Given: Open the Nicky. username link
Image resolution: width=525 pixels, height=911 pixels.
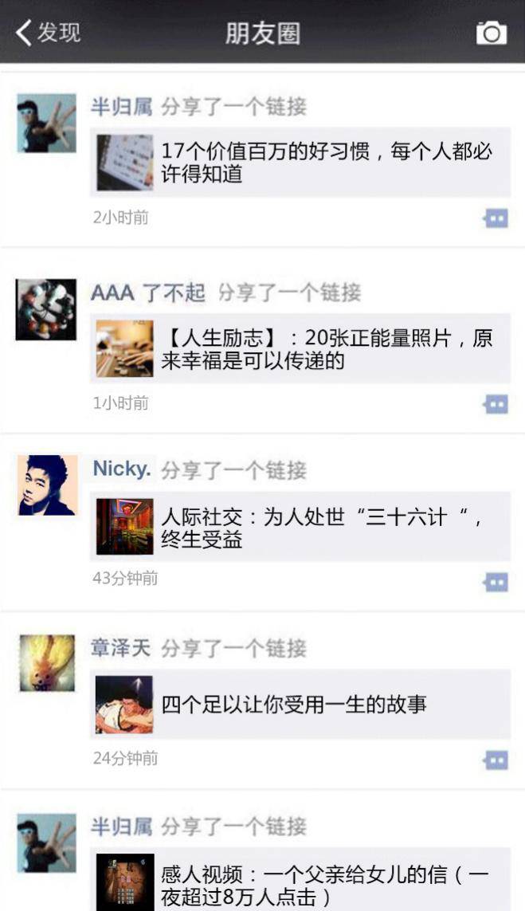Looking at the screenshot, I should (x=122, y=469).
